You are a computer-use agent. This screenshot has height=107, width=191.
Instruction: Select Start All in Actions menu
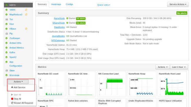click(16, 95)
